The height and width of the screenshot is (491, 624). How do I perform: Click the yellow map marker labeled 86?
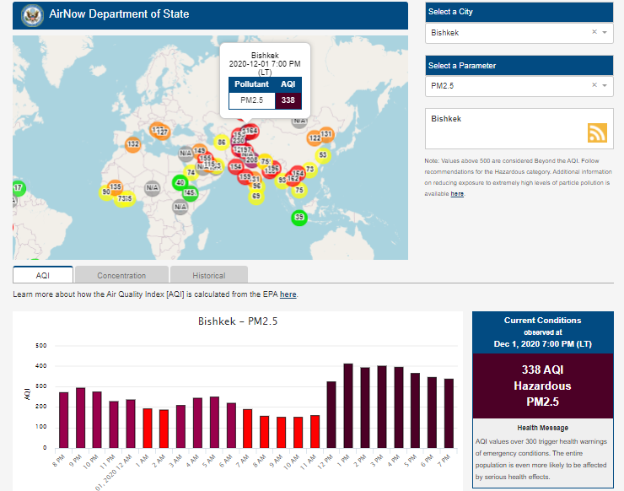pos(221,143)
